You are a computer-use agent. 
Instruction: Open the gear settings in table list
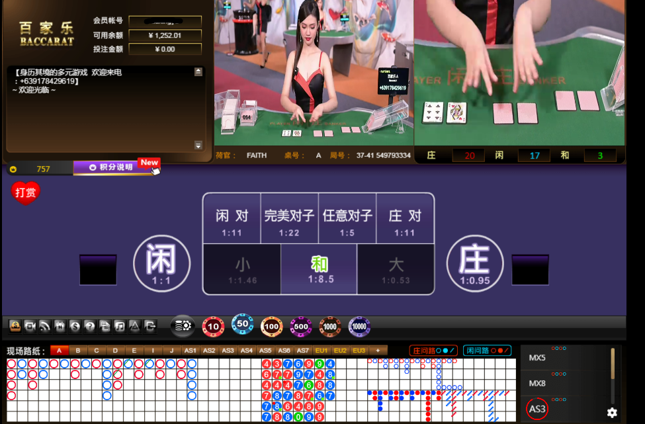coord(612,412)
